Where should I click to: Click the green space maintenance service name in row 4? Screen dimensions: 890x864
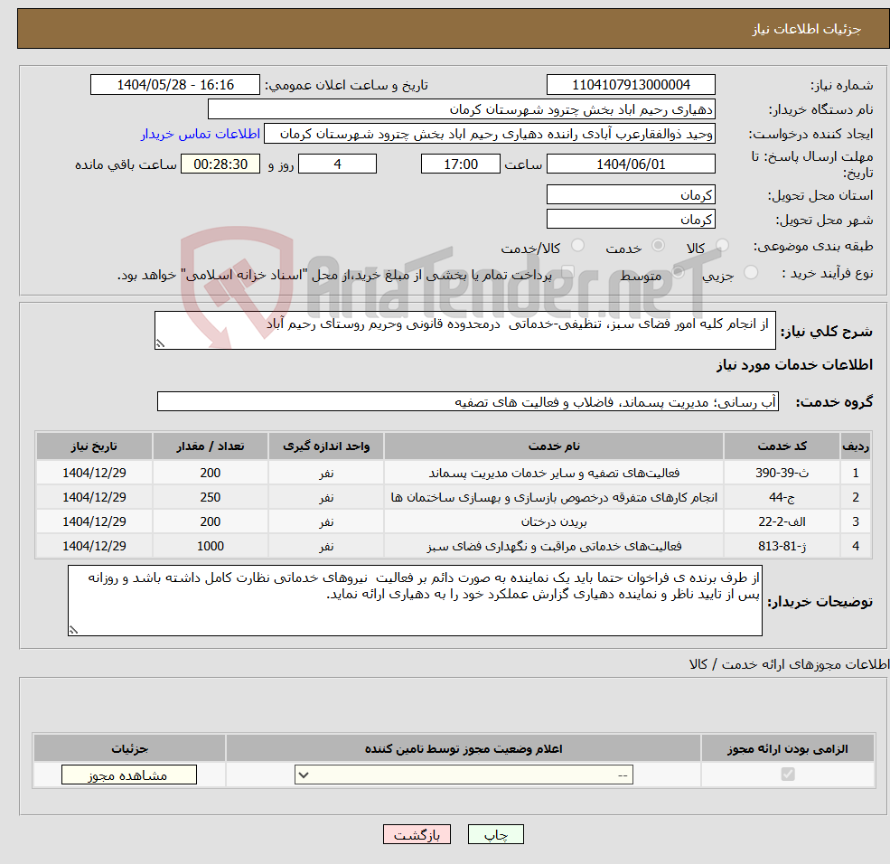tap(554, 546)
